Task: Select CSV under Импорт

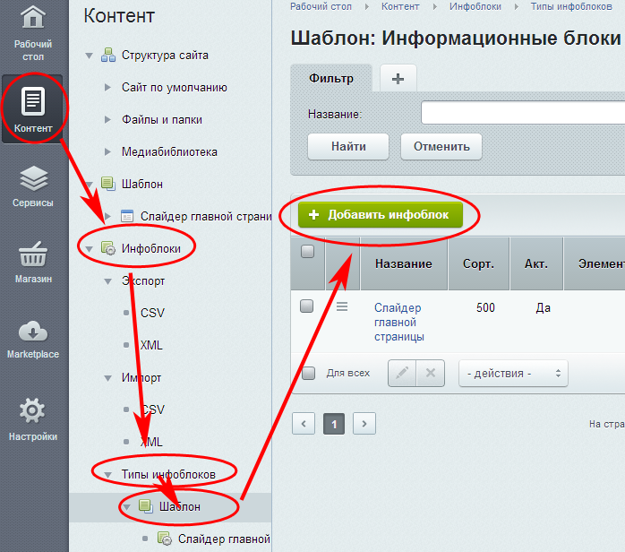Action: [x=152, y=410]
